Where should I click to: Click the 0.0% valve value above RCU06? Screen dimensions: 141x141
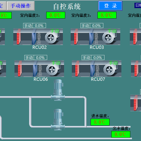tap(40, 57)
